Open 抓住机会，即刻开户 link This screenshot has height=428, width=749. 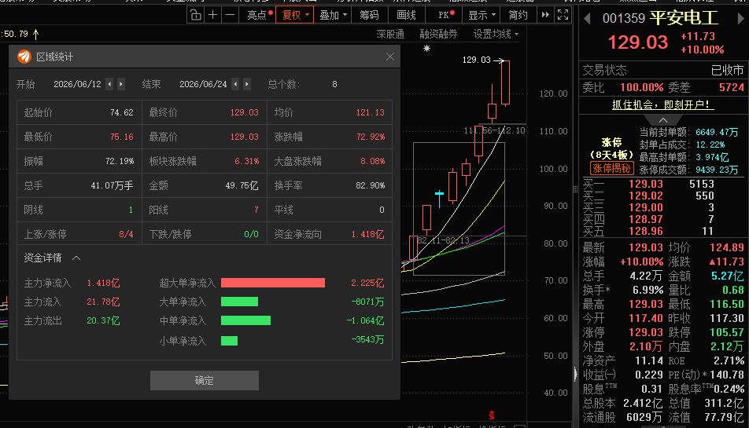[663, 105]
